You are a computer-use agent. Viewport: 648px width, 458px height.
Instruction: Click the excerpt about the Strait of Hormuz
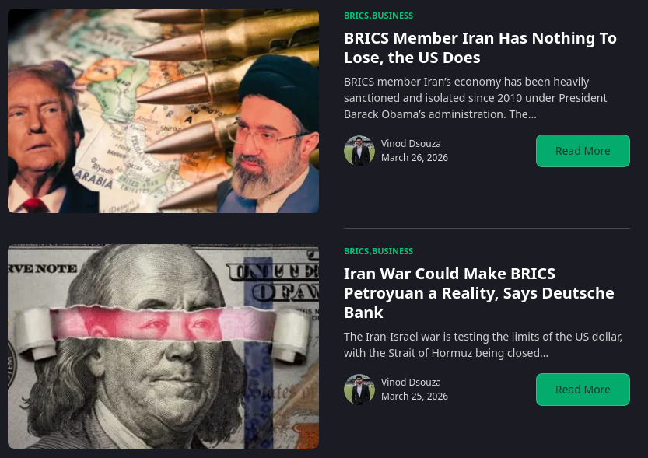[x=483, y=344]
